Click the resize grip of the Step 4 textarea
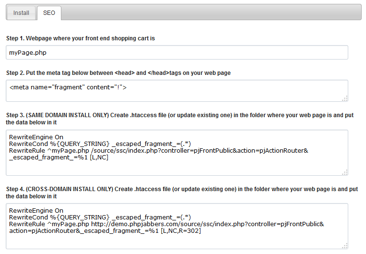The width and height of the screenshot is (366, 254). pyautogui.click(x=345, y=246)
